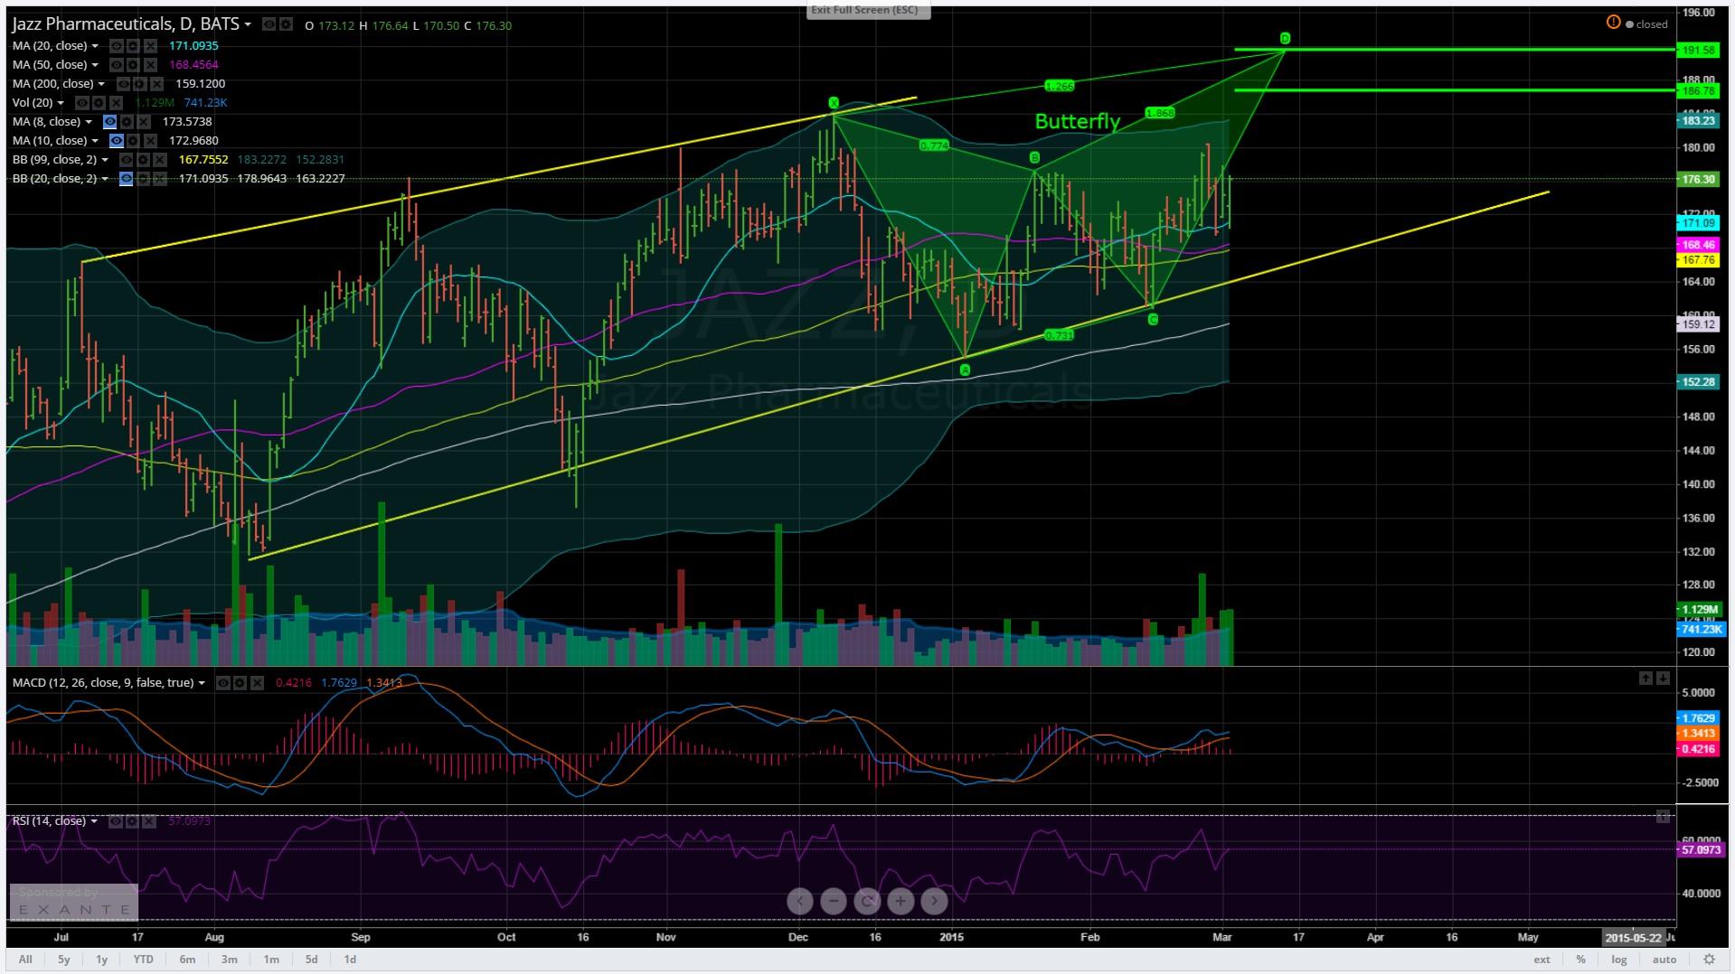Move MACD pane down with arrow icon
1735x974 pixels.
(x=1663, y=678)
